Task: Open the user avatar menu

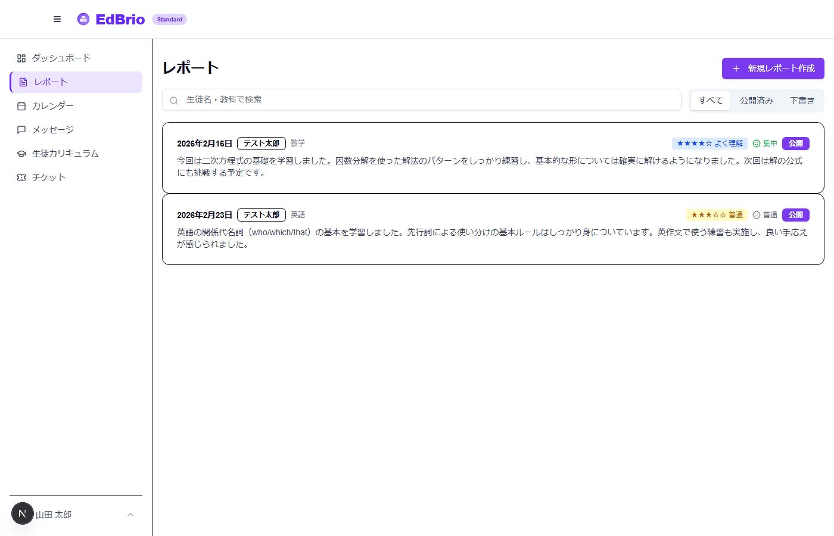Action: [22, 513]
